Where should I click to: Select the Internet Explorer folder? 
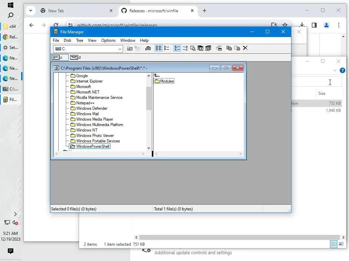87,81
